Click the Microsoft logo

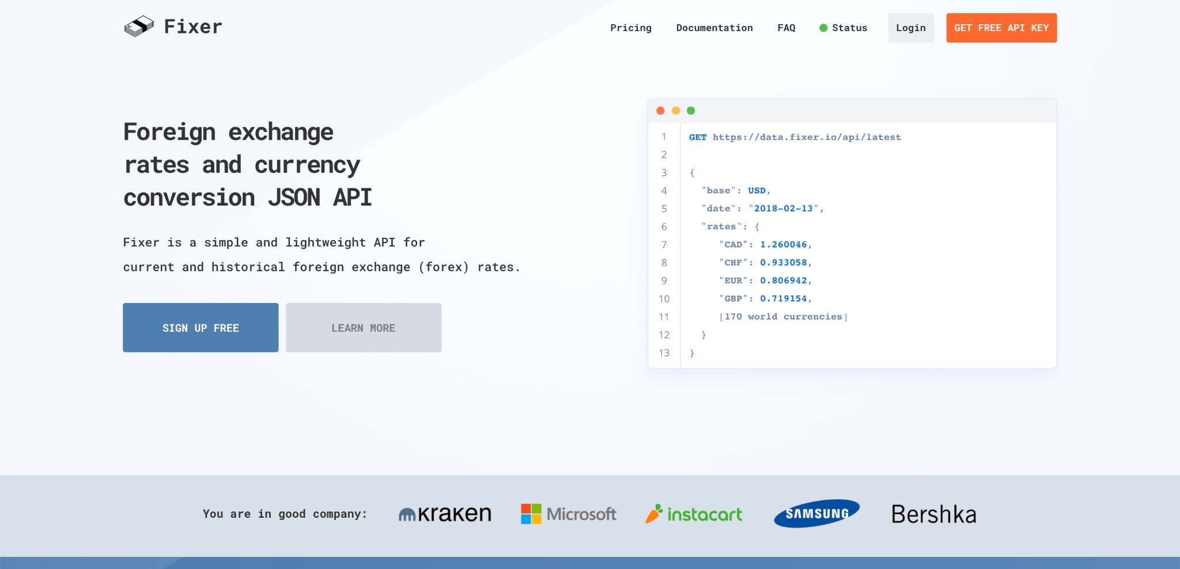569,514
